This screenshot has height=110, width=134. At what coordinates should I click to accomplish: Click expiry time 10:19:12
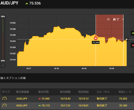pos(83,99)
